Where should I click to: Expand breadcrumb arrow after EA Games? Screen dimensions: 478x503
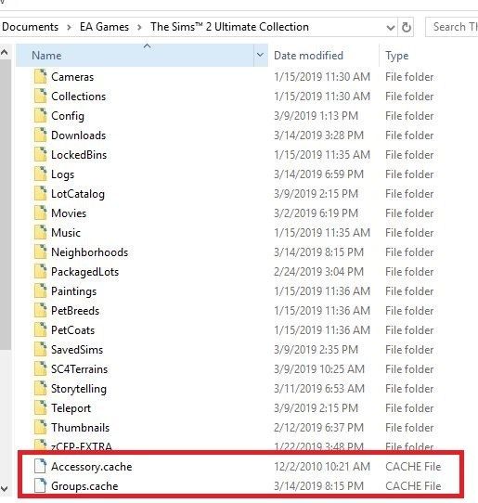coord(139,27)
